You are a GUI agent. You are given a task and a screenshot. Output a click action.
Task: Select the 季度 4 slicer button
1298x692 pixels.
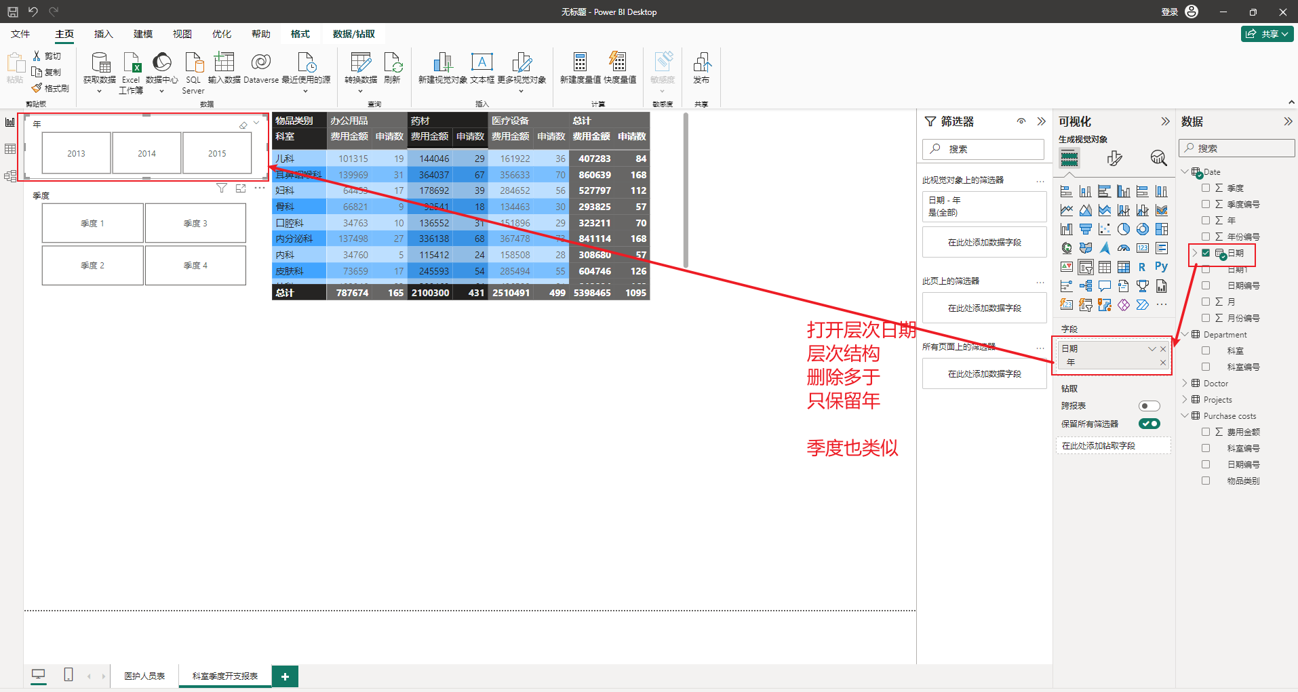[x=195, y=265]
